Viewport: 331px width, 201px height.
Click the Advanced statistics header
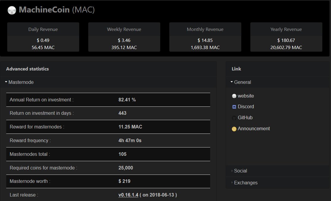click(27, 69)
